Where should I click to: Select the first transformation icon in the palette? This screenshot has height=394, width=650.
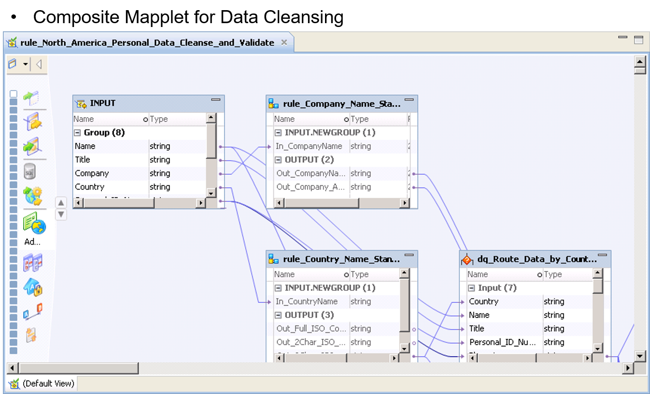click(x=31, y=98)
